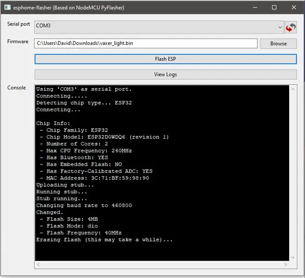Click 'Changing baud rate to 460800' line
Screen dimensions: 305x278
point(84,205)
